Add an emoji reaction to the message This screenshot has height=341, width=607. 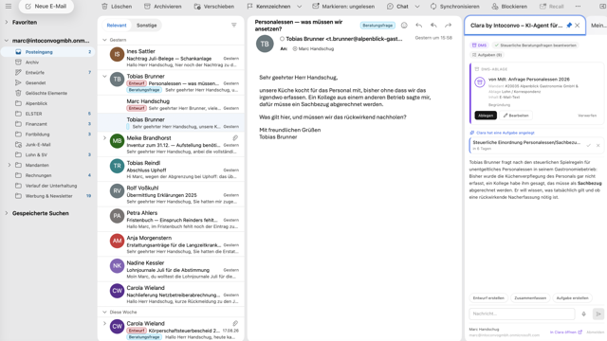pyautogui.click(x=404, y=26)
